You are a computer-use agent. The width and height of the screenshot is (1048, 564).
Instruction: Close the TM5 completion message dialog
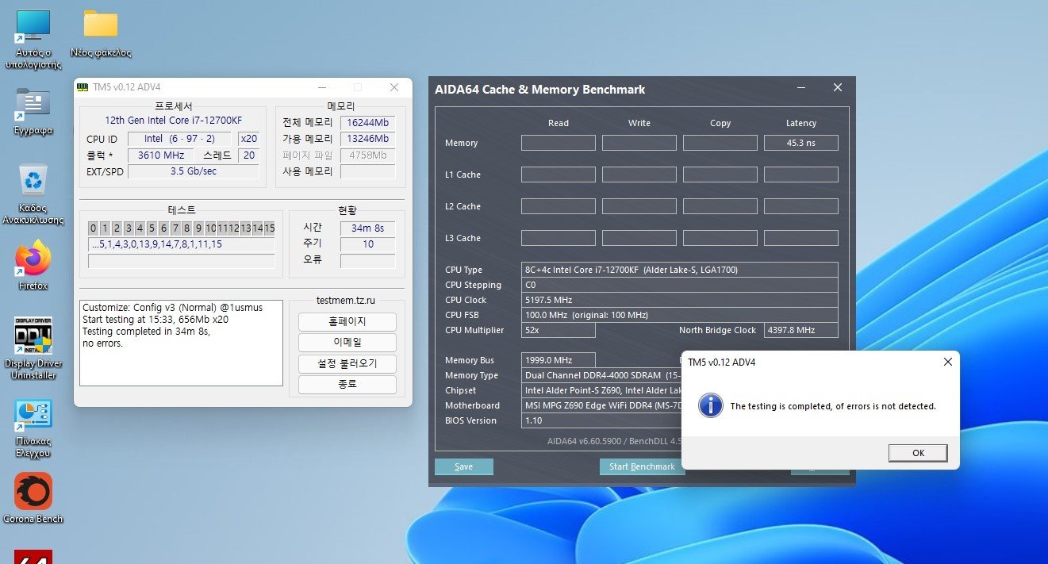click(947, 362)
